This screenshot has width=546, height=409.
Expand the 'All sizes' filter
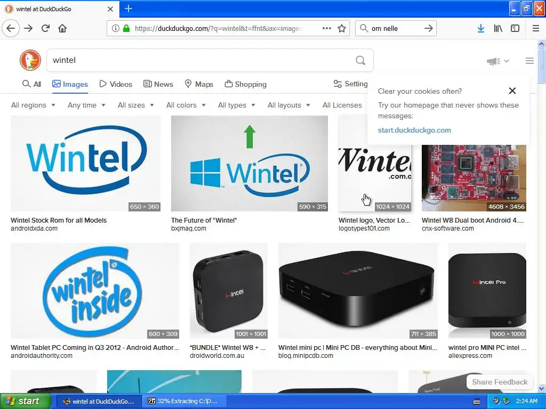(136, 105)
